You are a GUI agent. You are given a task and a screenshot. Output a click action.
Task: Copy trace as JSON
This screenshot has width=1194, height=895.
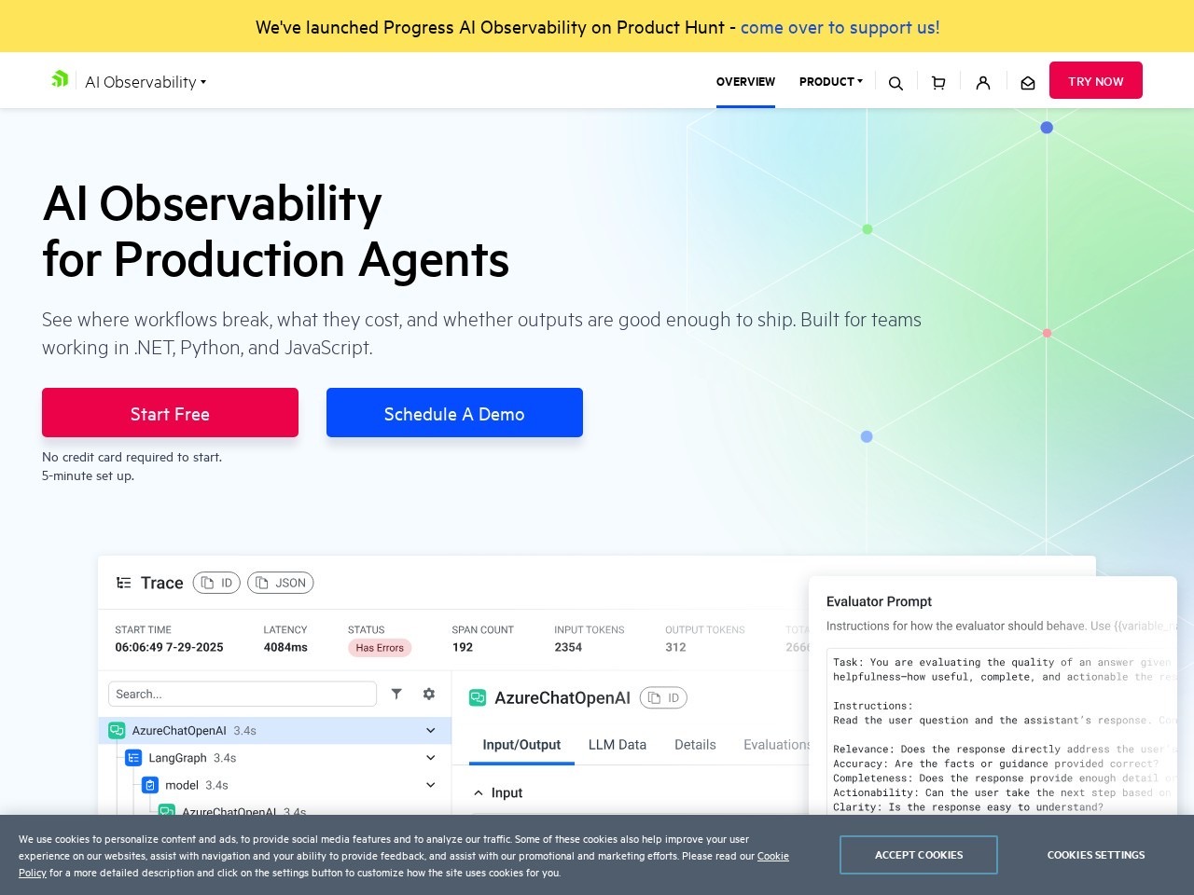(x=281, y=583)
